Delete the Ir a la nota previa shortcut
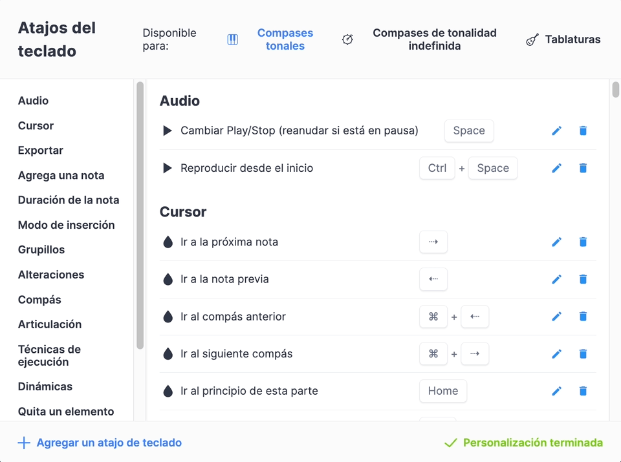The image size is (621, 462). 583,279
